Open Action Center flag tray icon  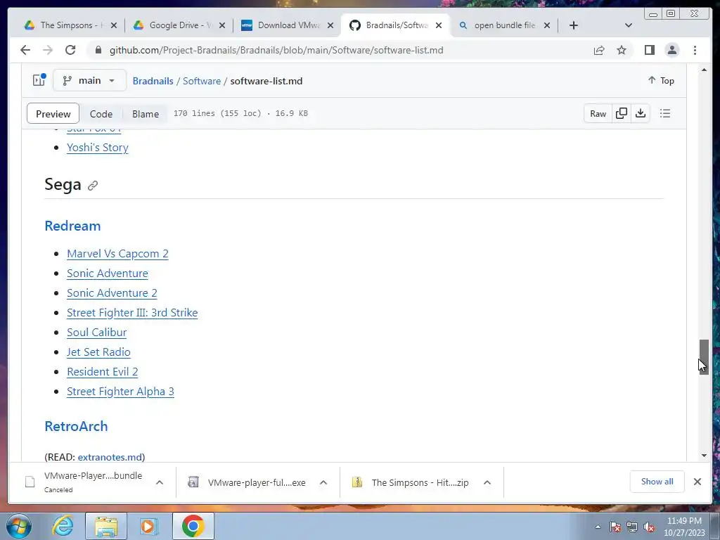point(615,527)
